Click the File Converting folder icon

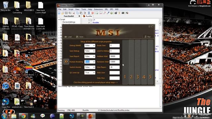17,7
